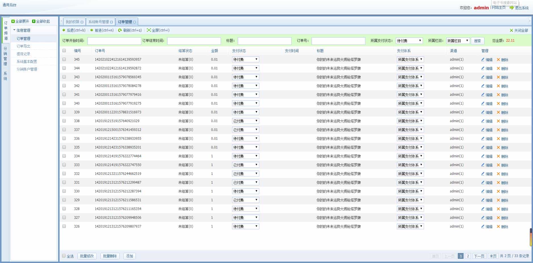Click the back arrow icon 后退(ctrl+b)
The height and width of the screenshot is (263, 533).
(64, 30)
